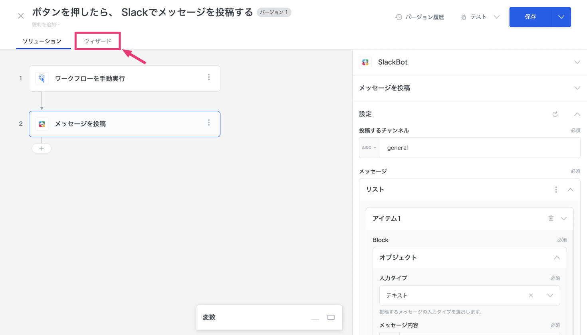Click the テスト bug icon
Image resolution: width=587 pixels, height=335 pixels.
pyautogui.click(x=464, y=17)
